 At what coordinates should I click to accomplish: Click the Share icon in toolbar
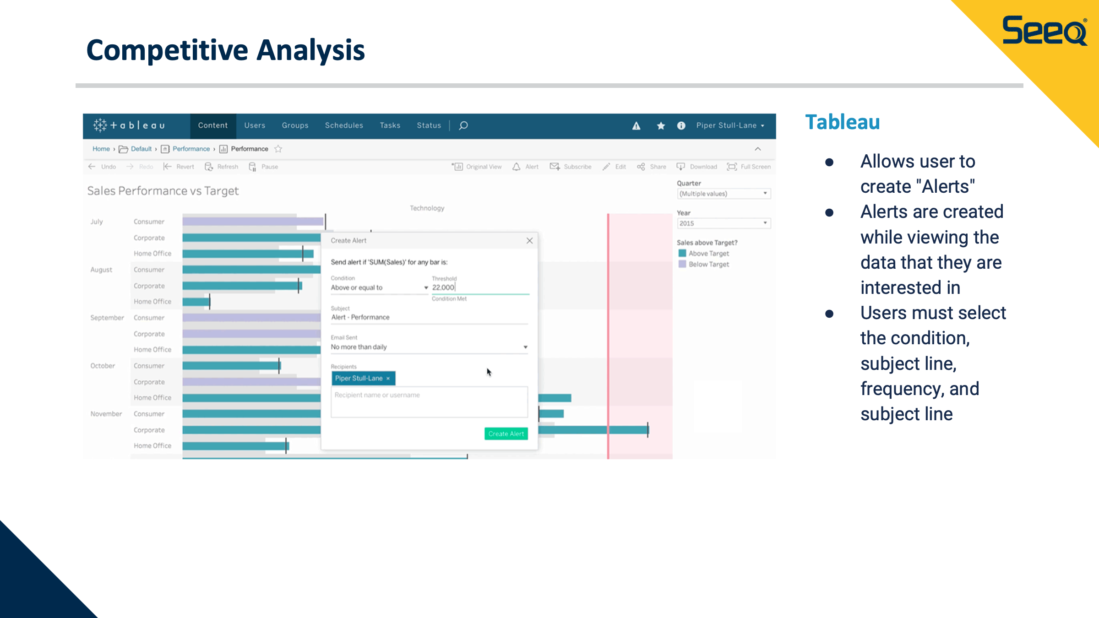tap(641, 167)
